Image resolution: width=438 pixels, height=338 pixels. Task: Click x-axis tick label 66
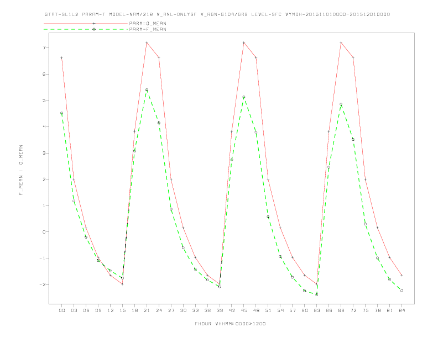(x=329, y=310)
